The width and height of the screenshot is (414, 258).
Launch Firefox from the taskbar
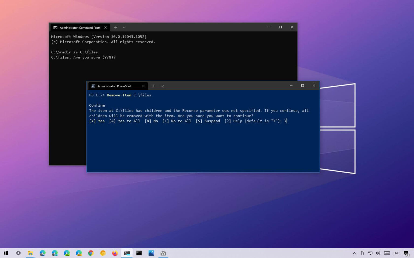click(x=115, y=253)
